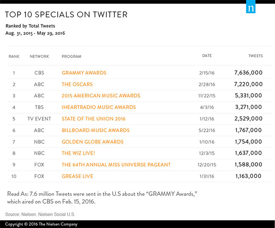
Task: Click the TV EVENT network cell
Action: pos(39,119)
